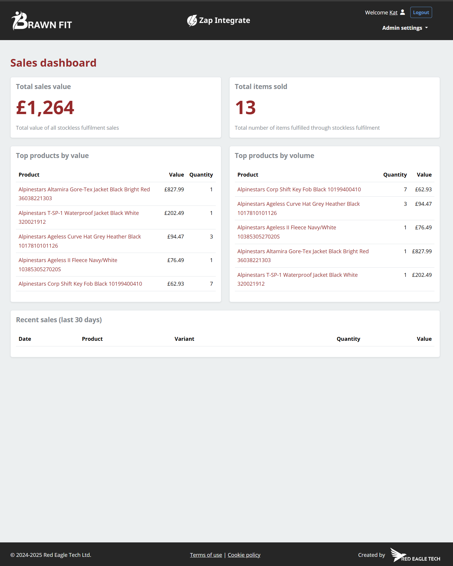Open Ageless II Fleece in volume table

coord(286,228)
